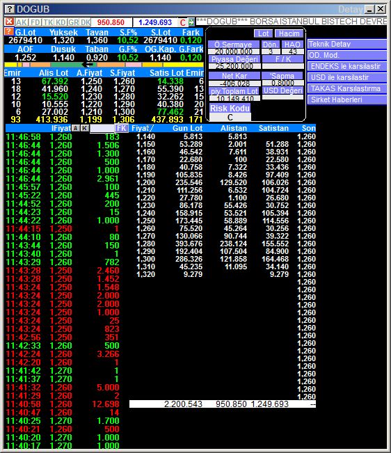Click the question mark icon in title bar
Screen dimensions: 391x453
[10, 9]
